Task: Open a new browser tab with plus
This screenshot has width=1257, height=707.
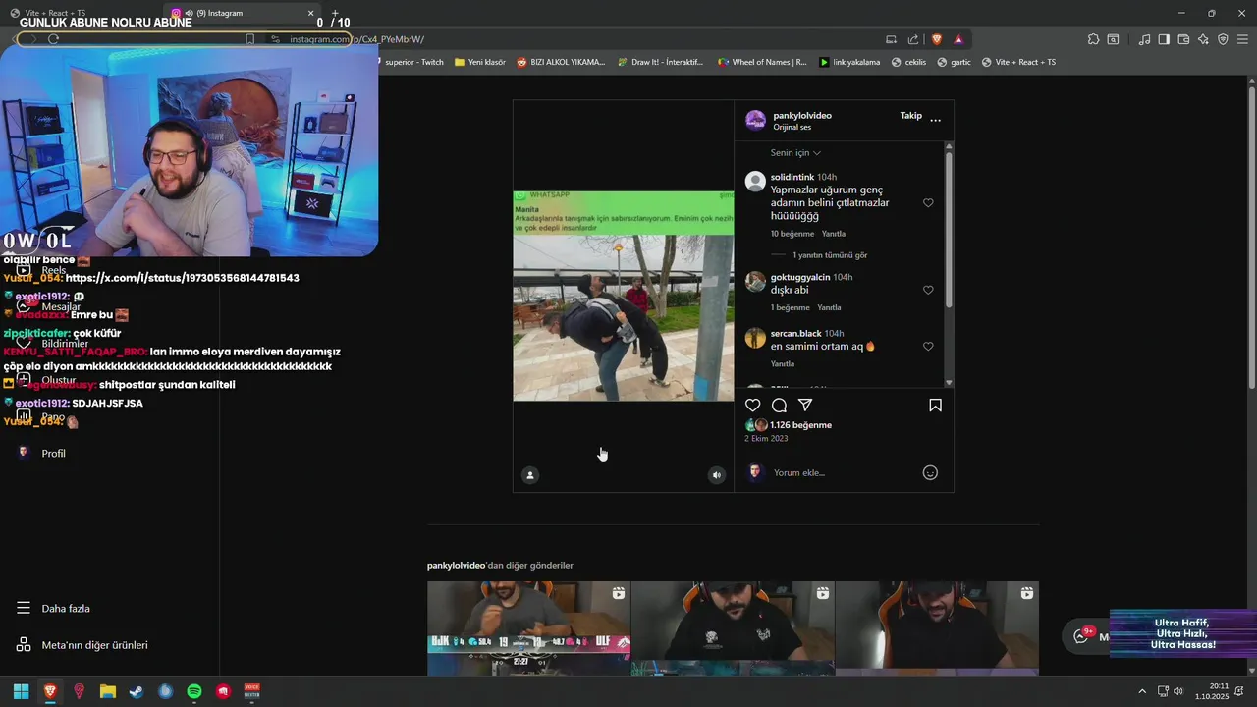Action: coord(335,13)
